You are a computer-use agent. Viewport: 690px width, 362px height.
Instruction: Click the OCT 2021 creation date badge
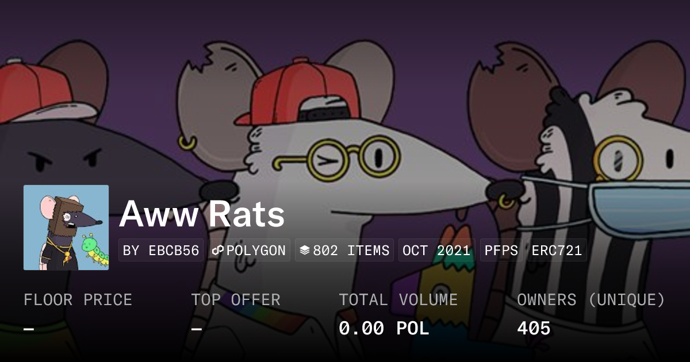(x=436, y=251)
